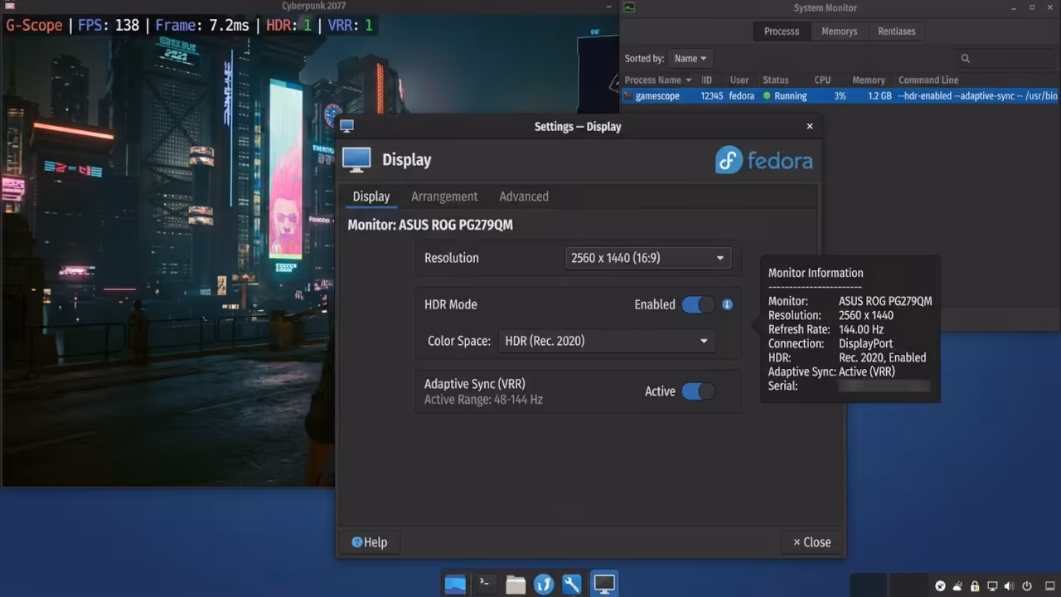Select the Rentiases tab in System Monitor

pos(897,31)
